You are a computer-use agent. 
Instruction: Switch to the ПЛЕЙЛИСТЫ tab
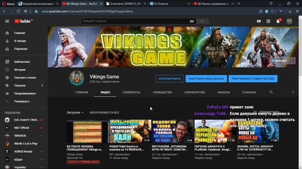pyautogui.click(x=132, y=92)
